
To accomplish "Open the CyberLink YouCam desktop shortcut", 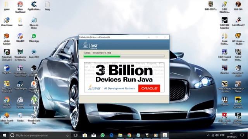I will pos(7,55).
